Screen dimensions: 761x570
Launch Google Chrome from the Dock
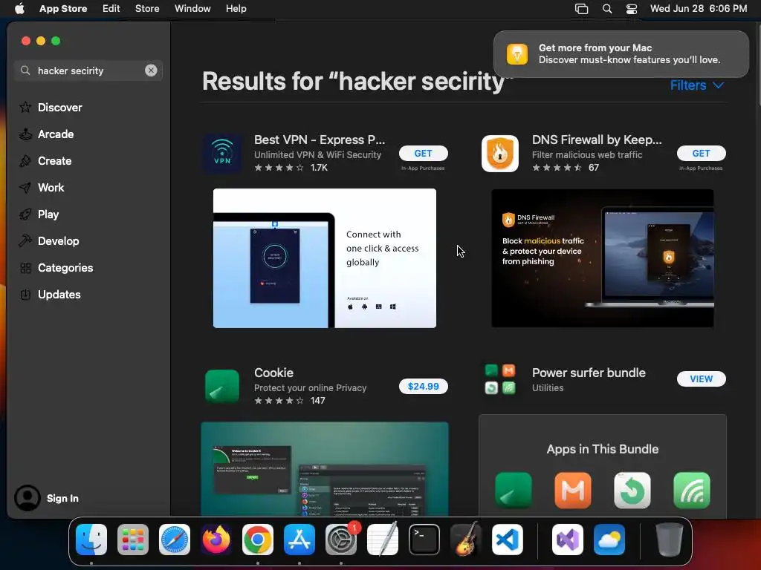tap(258, 540)
